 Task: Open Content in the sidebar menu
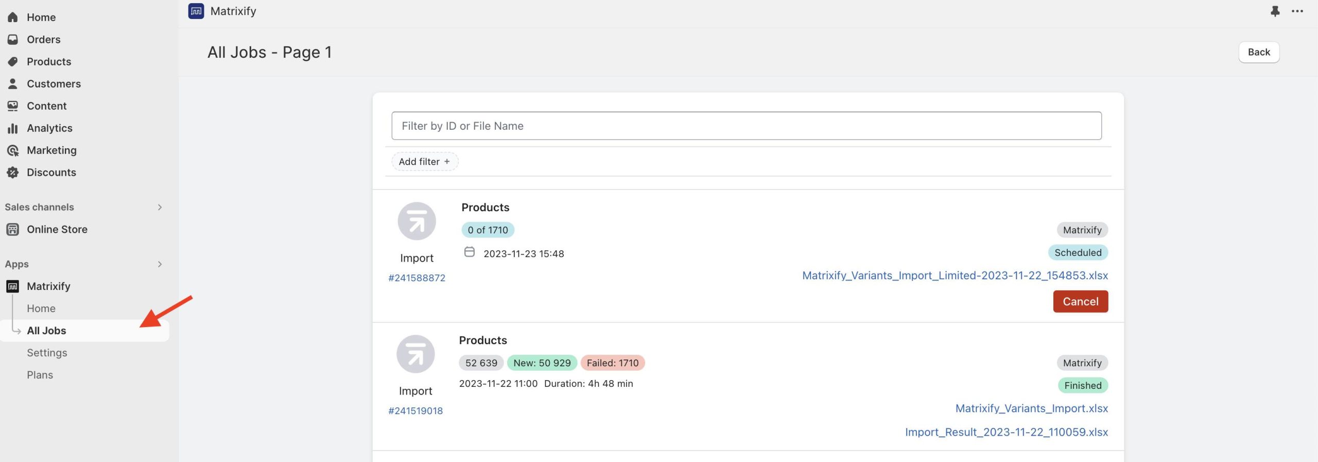click(x=46, y=106)
